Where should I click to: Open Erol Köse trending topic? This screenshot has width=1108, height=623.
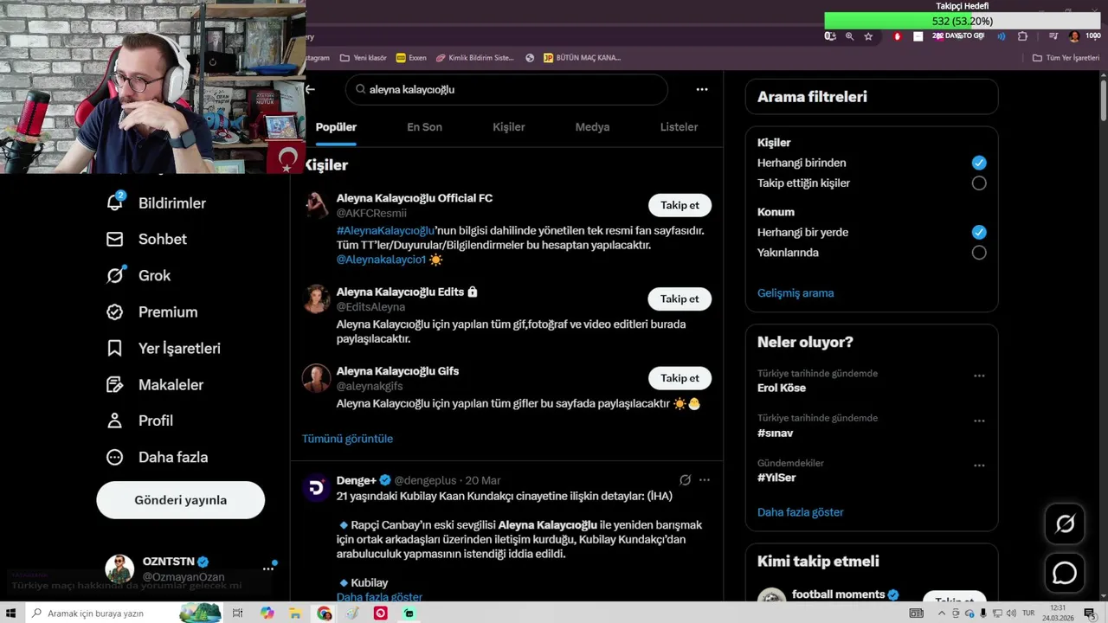(x=782, y=388)
